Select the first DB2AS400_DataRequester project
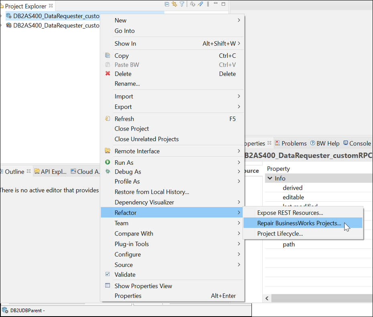 coord(56,16)
